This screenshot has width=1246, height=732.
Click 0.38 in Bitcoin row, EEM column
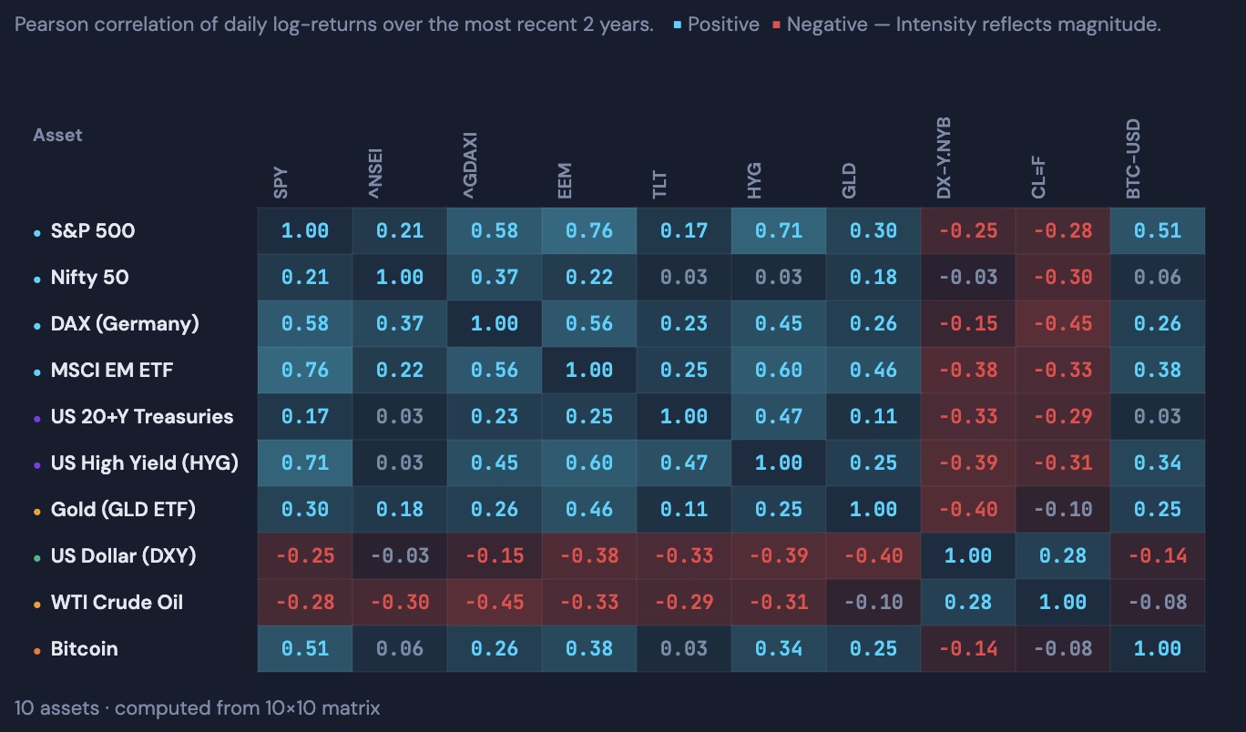tap(589, 649)
